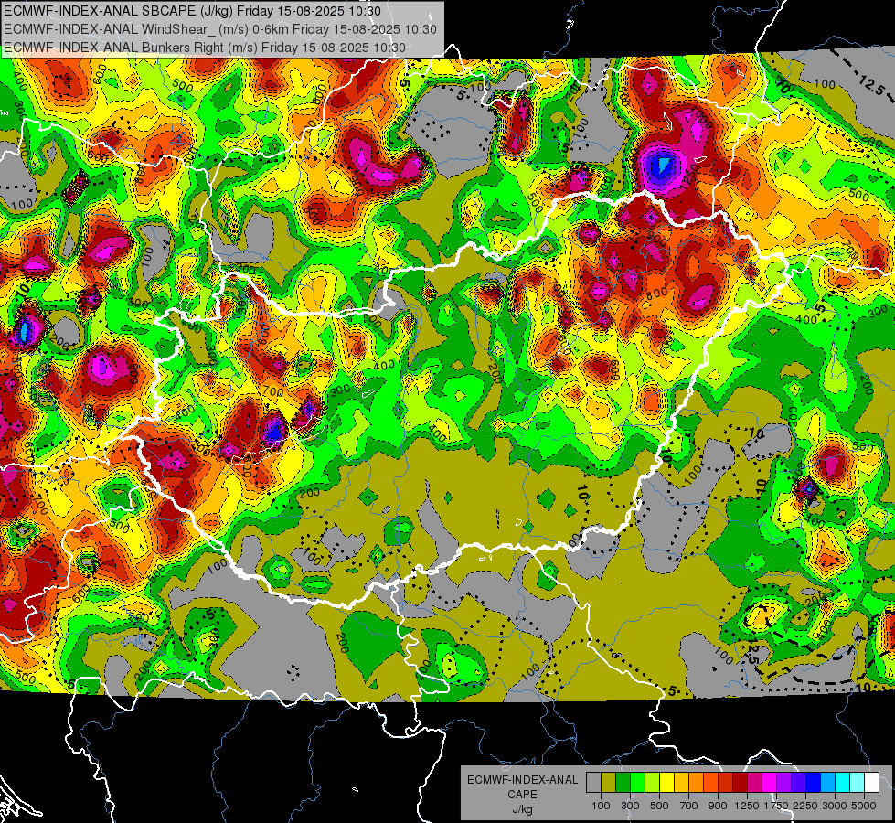Click the 1750 value under the legend
Screen dimensions: 895x823
pos(776,806)
